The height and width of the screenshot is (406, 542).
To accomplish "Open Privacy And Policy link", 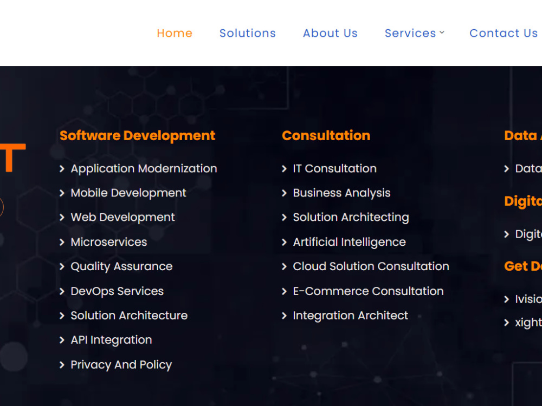I will [x=121, y=365].
